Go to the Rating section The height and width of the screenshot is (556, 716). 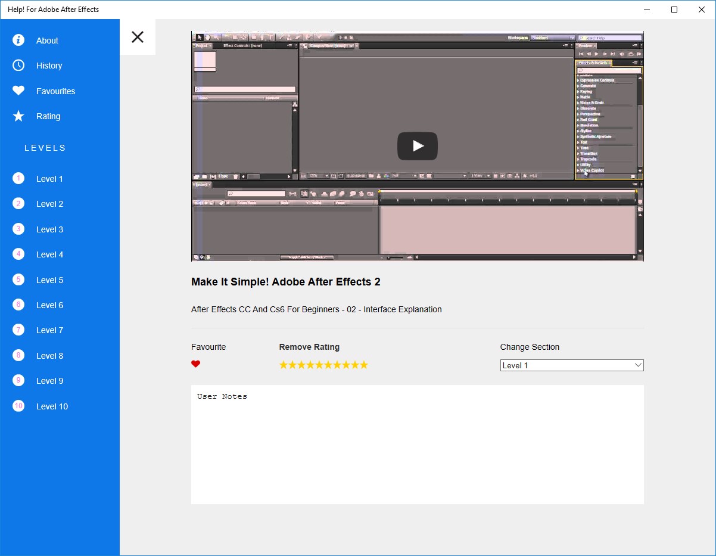(48, 116)
